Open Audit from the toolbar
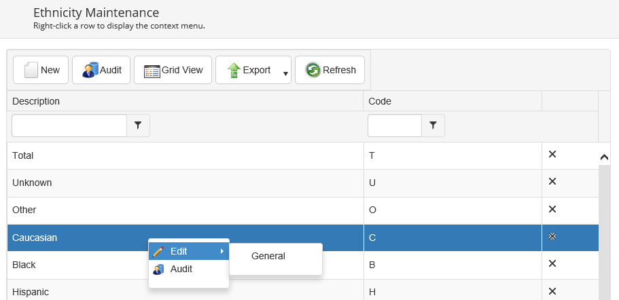The width and height of the screenshot is (619, 300). pos(101,70)
